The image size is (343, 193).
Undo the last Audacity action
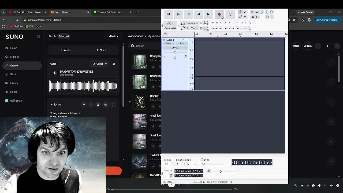(x=267, y=17)
